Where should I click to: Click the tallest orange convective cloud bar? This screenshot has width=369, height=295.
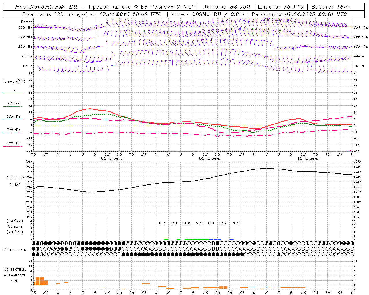click(40, 281)
